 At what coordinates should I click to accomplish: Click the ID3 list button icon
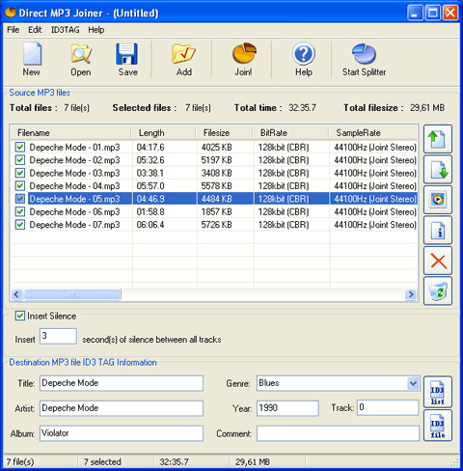pyautogui.click(x=438, y=392)
